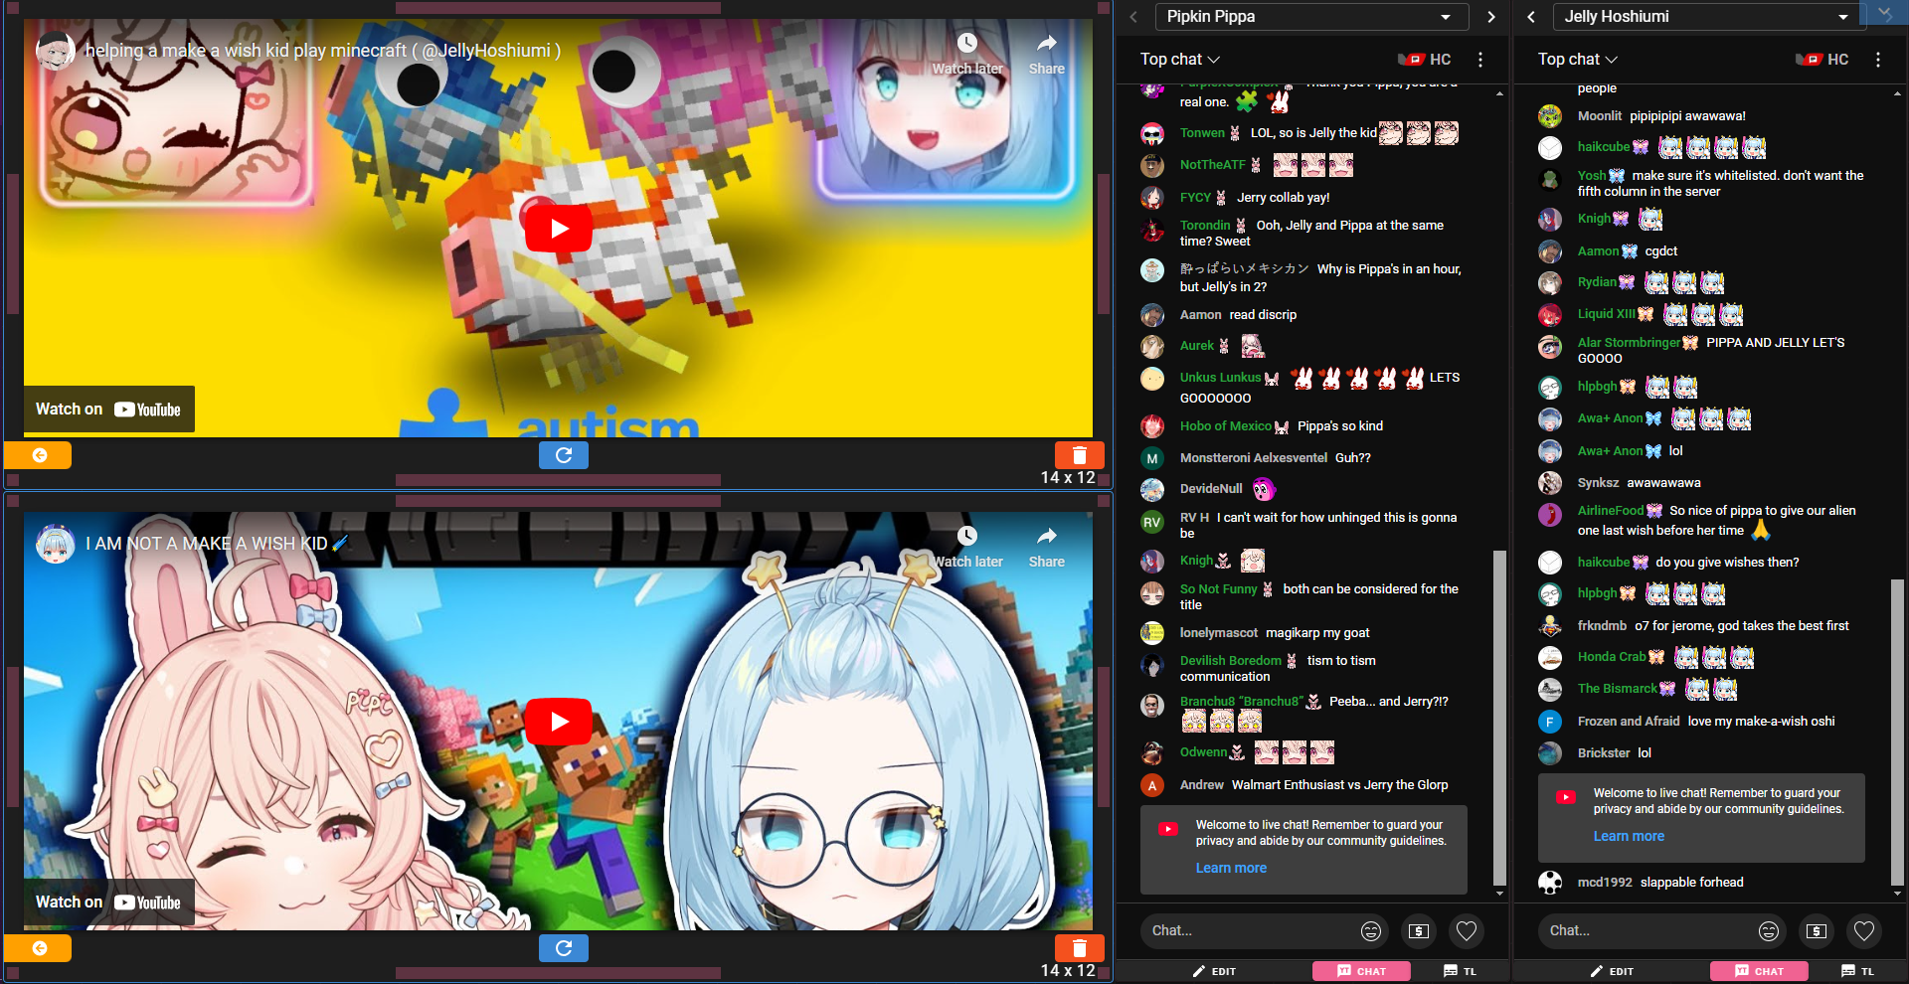Click username 'Tonwen' in the Pippa chat
Screen dimensions: 1909x984
click(1202, 133)
